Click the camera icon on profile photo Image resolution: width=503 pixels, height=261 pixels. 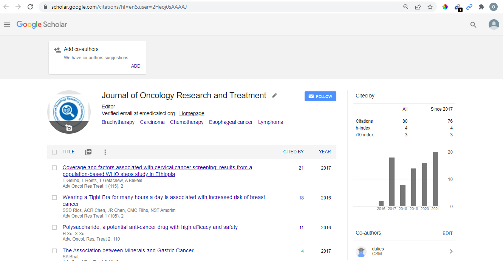(x=69, y=128)
